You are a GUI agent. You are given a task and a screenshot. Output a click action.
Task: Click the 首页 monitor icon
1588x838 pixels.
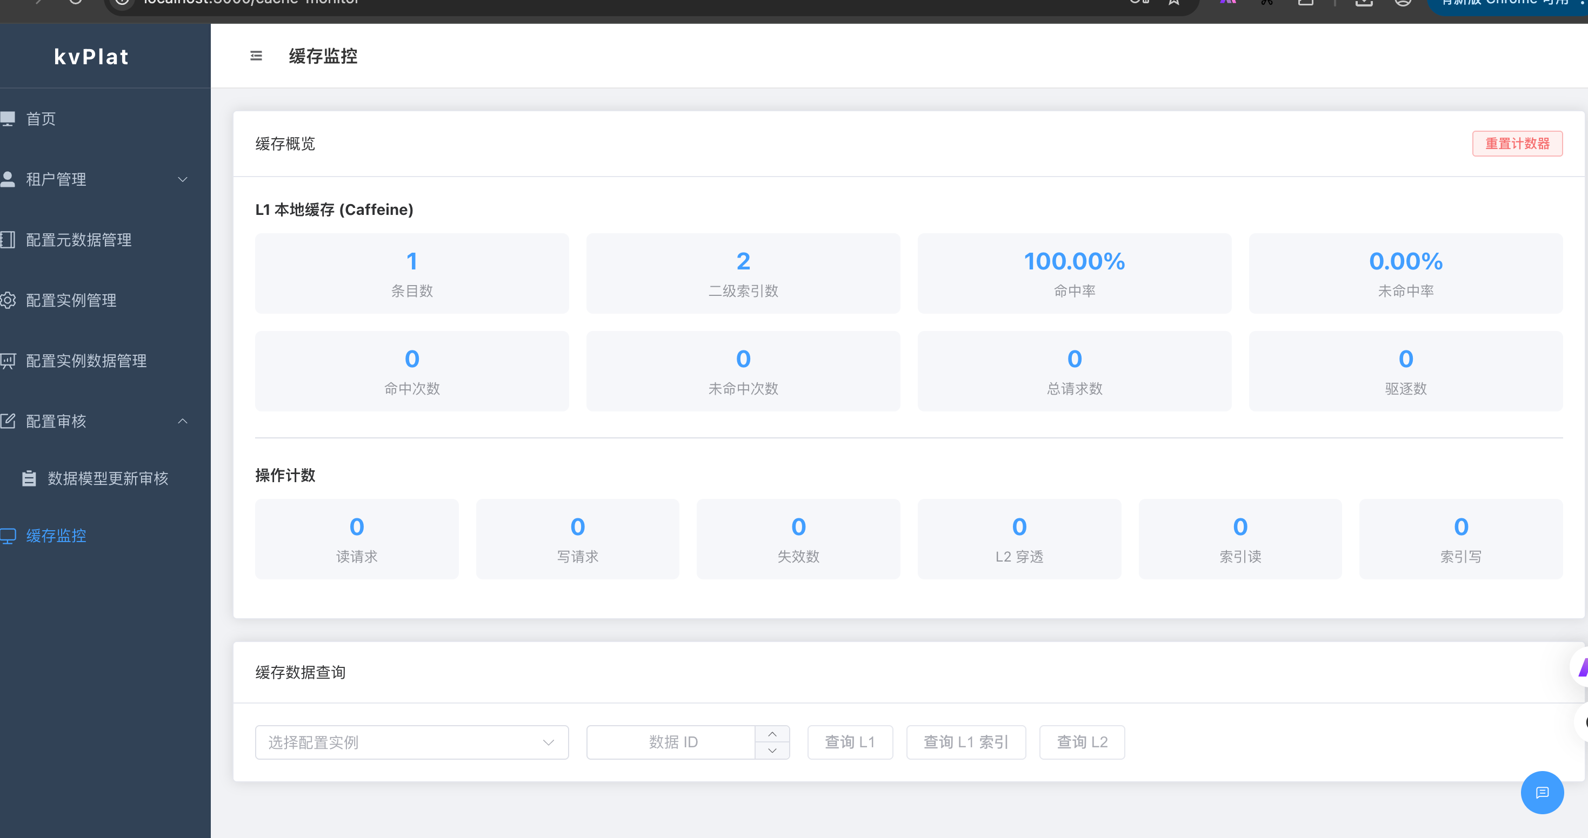coord(8,118)
